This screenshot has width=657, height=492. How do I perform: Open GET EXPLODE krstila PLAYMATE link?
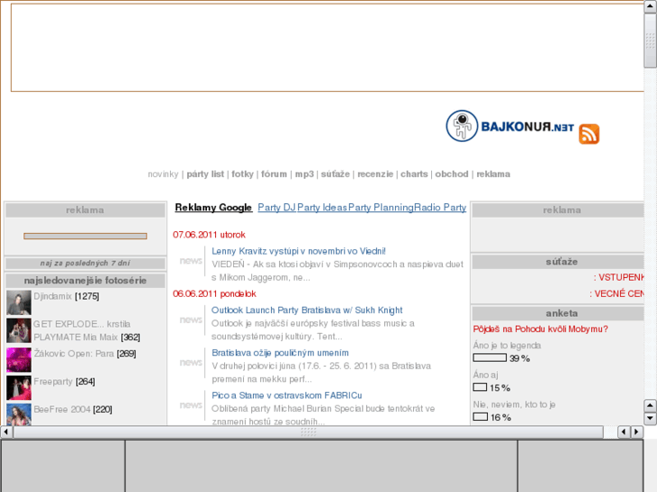tap(81, 330)
